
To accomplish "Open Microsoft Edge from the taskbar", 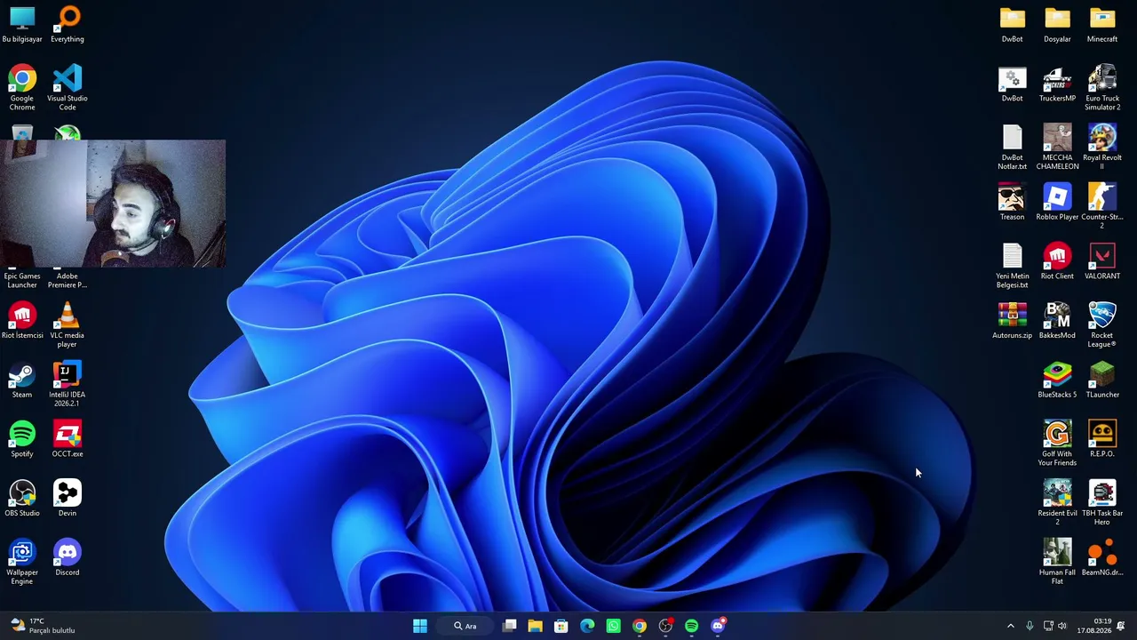I will [x=587, y=626].
